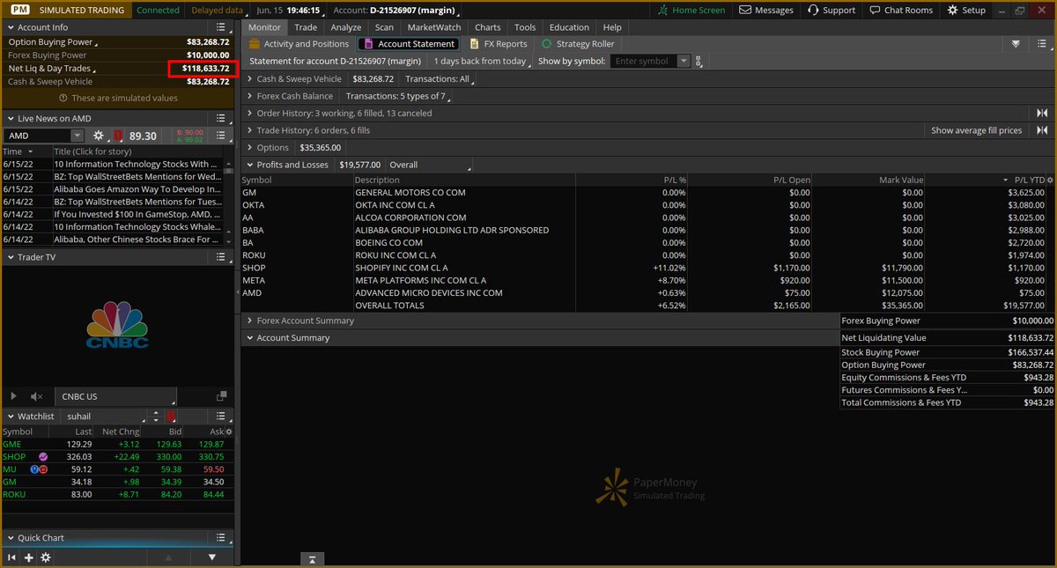This screenshot has height=568, width=1057.
Task: Open Quick Chart panel options menu icon
Action: [223, 538]
